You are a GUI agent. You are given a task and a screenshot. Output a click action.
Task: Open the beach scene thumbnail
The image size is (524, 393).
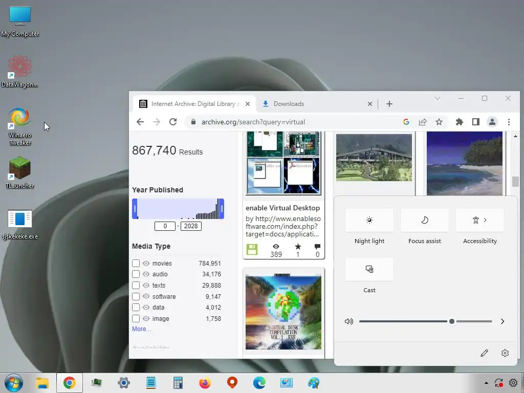pos(465,163)
